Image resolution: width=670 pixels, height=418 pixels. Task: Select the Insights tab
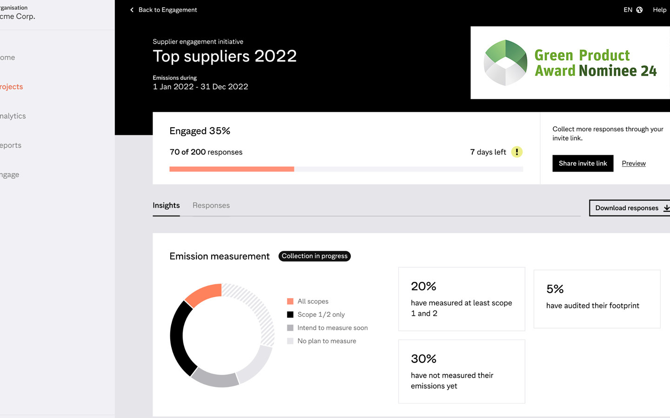tap(166, 205)
